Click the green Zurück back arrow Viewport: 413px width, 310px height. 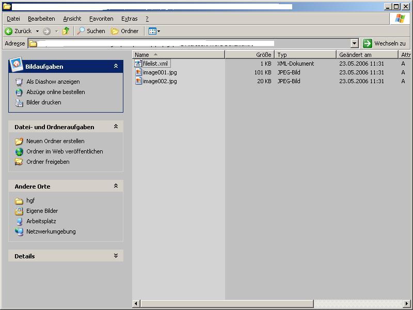(x=8, y=31)
